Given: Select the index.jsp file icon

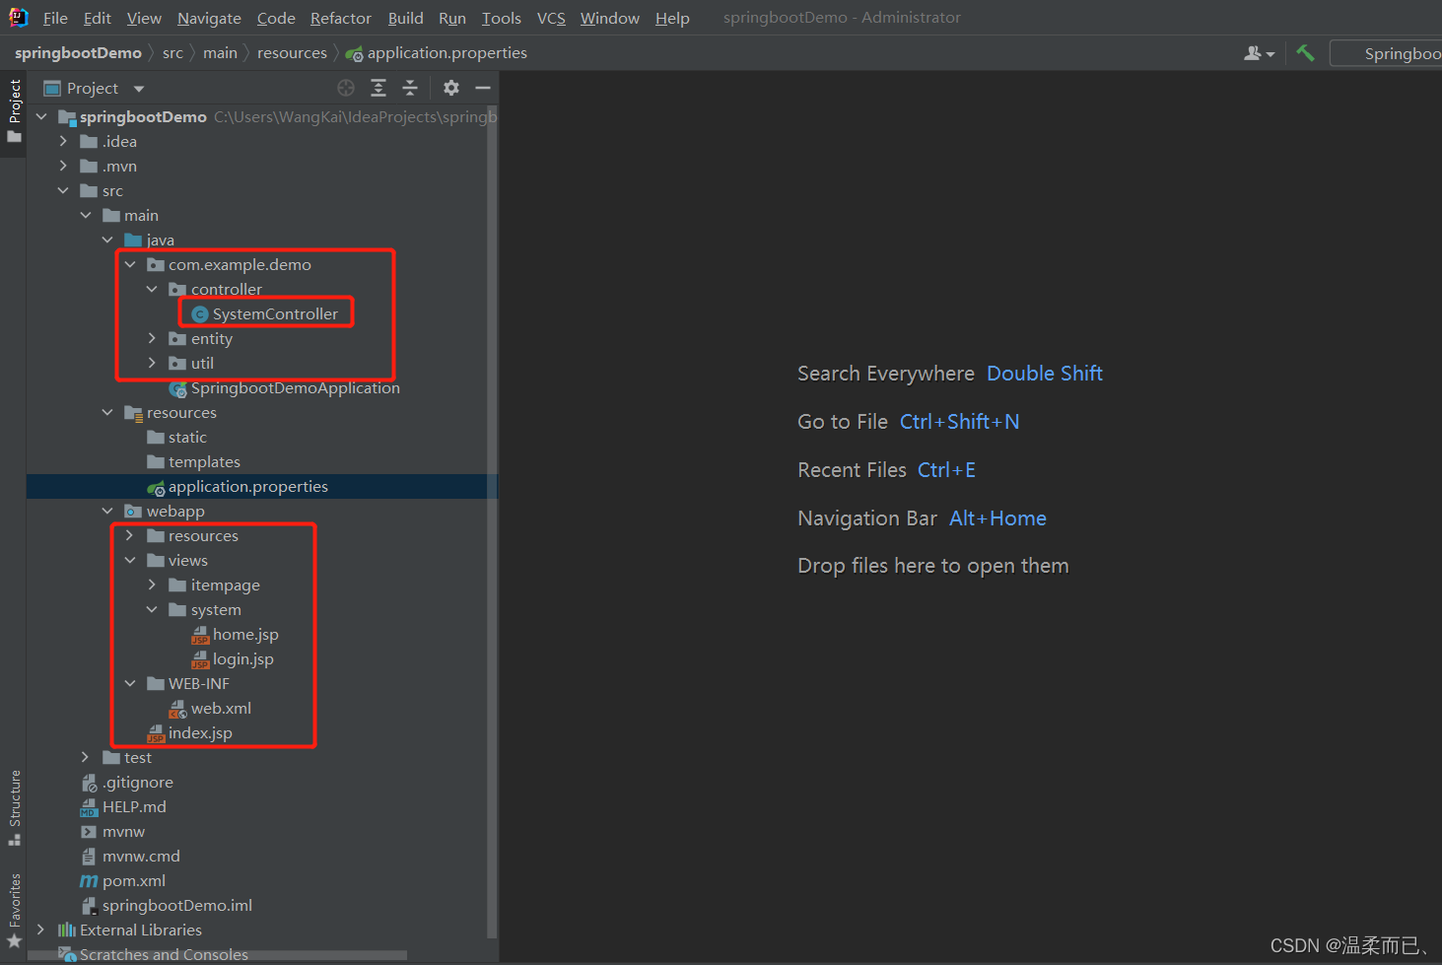Looking at the screenshot, I should pyautogui.click(x=156, y=733).
